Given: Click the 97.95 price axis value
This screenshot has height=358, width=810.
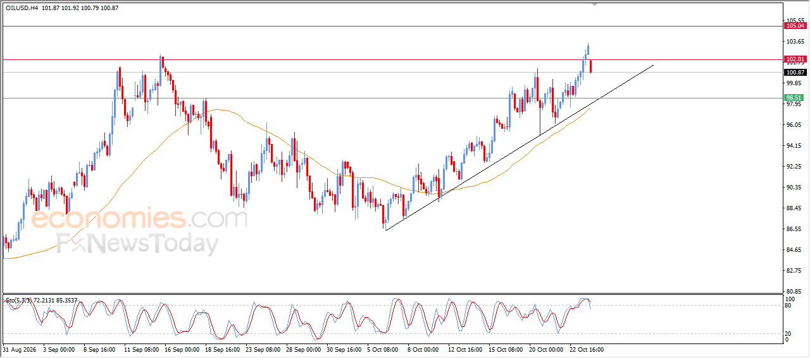Looking at the screenshot, I should tap(795, 104).
